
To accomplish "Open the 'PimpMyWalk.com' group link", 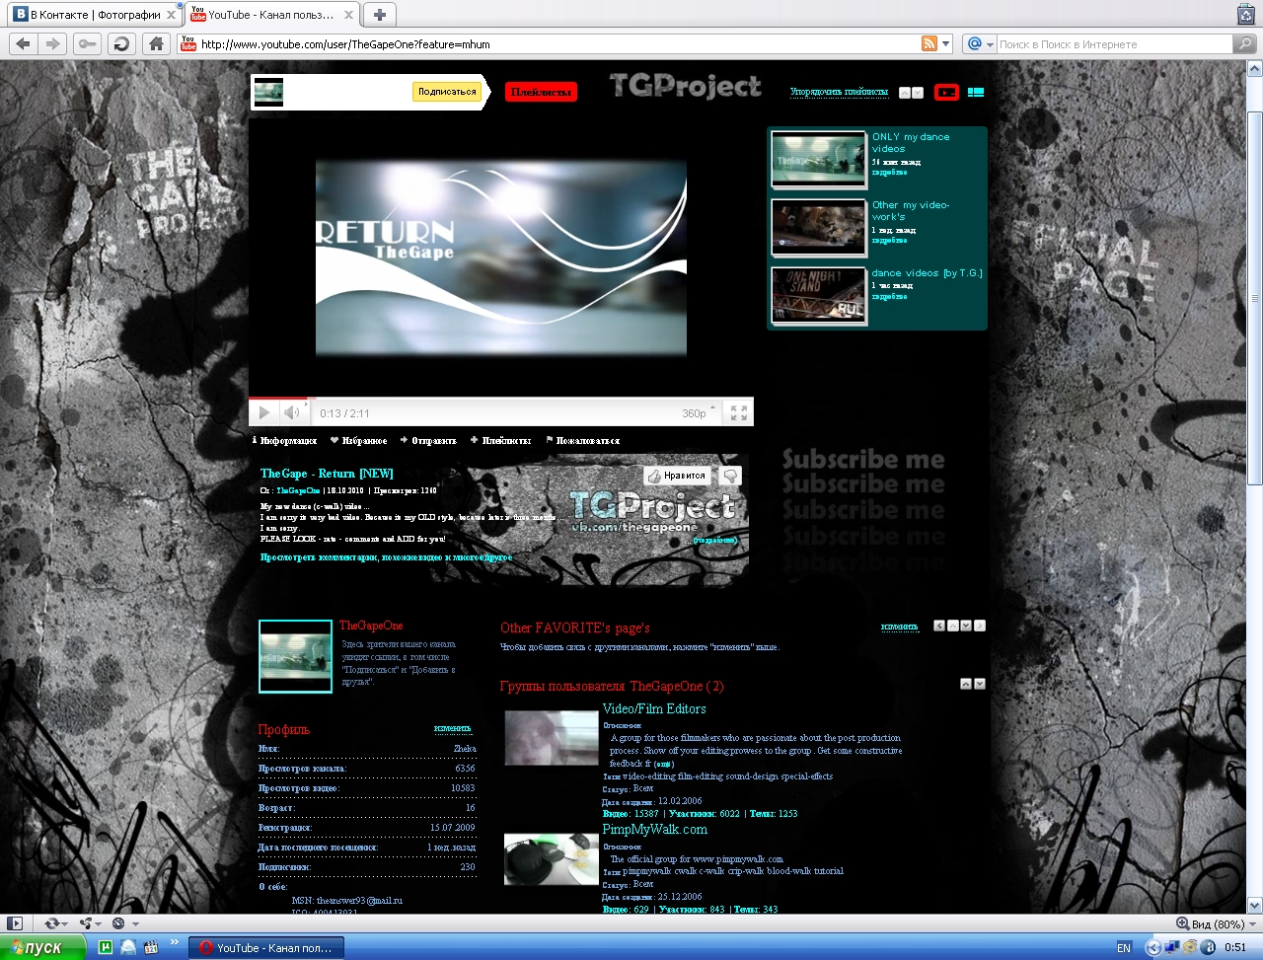I will 655,830.
